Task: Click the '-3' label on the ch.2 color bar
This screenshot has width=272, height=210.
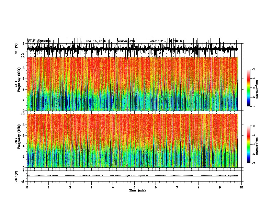Action: coord(253,126)
